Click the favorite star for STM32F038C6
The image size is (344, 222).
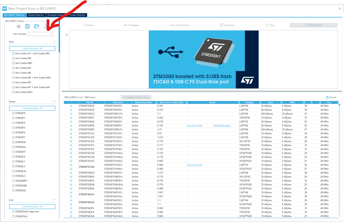click(x=71, y=173)
